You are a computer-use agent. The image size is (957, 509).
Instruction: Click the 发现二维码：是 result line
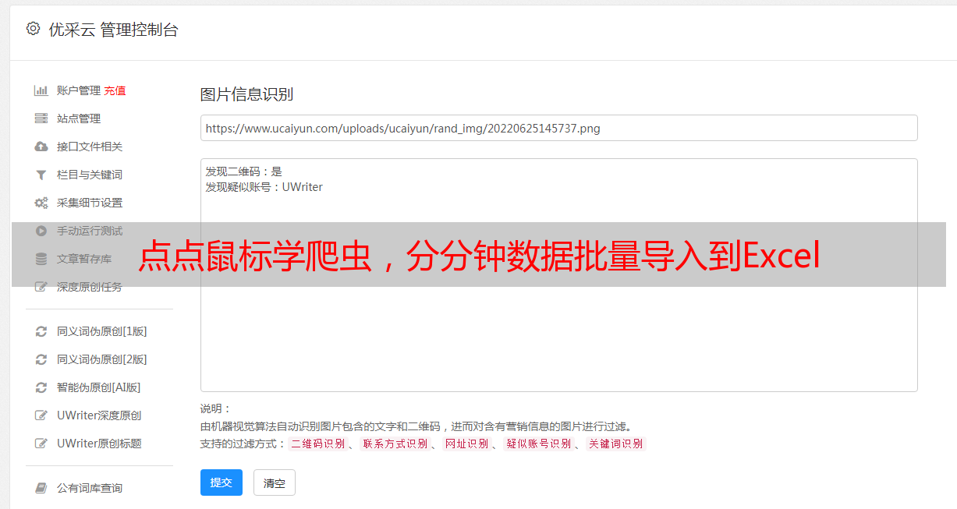[x=243, y=171]
